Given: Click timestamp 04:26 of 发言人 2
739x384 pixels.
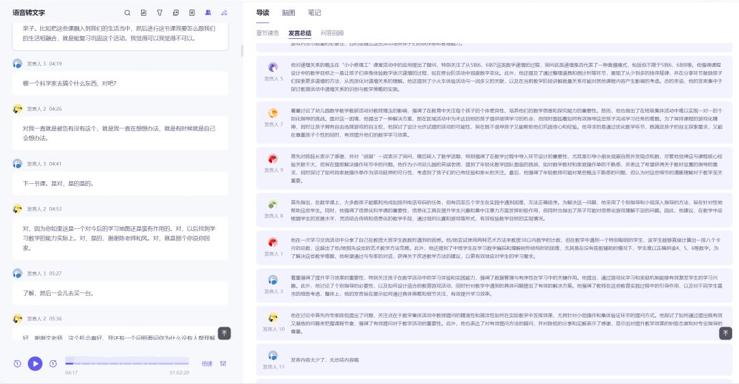Looking at the screenshot, I should pos(55,109).
